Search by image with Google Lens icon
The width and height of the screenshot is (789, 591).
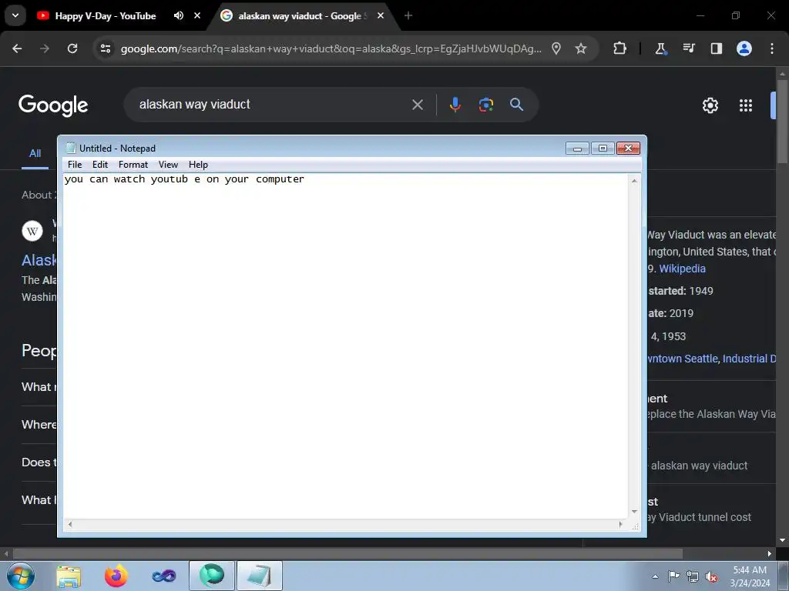(x=485, y=105)
